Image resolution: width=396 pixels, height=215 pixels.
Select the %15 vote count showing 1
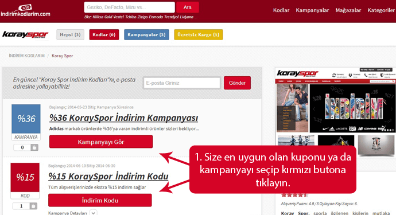21,206
